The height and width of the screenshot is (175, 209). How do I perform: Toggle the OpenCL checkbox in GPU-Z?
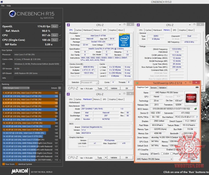coord(152,154)
